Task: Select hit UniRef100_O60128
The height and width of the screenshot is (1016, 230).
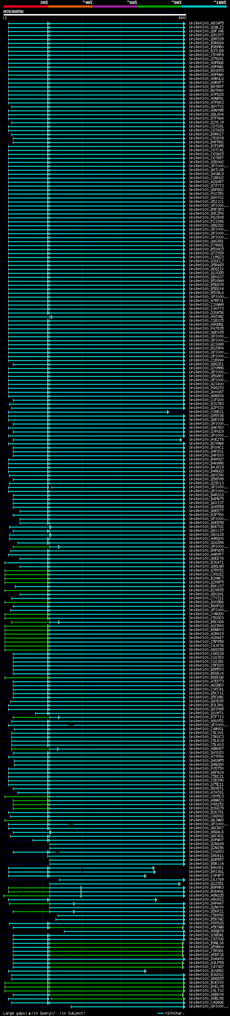Action: [206, 534]
